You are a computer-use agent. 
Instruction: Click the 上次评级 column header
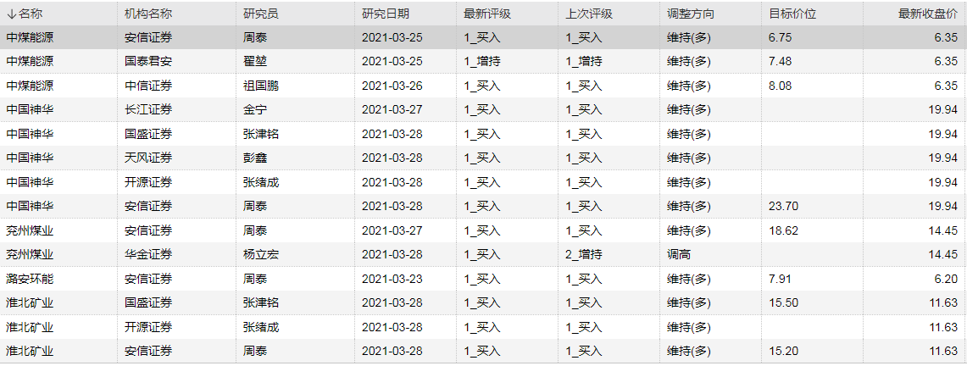[x=588, y=14]
